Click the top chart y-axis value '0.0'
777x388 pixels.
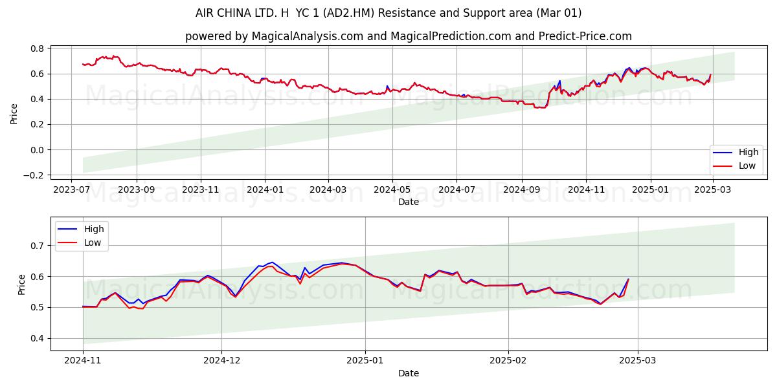pyautogui.click(x=38, y=150)
